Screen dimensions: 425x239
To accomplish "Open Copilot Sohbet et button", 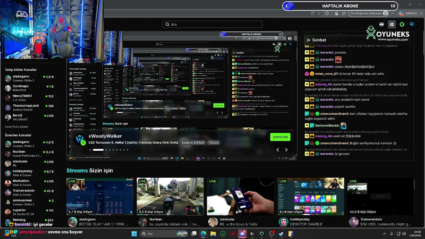I will (x=408, y=13).
